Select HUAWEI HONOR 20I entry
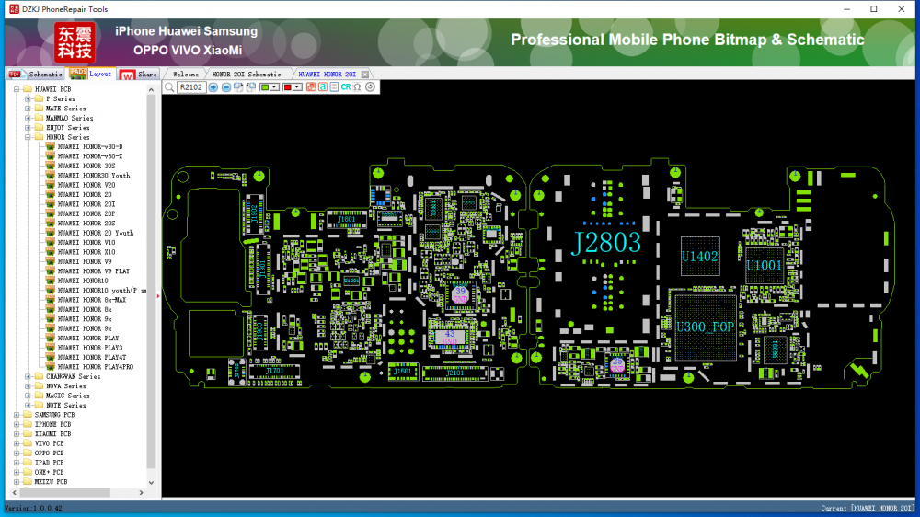 point(86,204)
